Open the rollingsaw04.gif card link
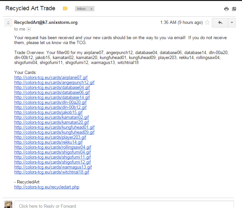Image resolution: width=242 pixels, height=208 pixels. tap(53, 147)
